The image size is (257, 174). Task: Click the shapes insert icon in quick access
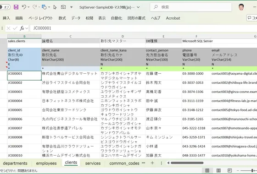coord(44,7)
